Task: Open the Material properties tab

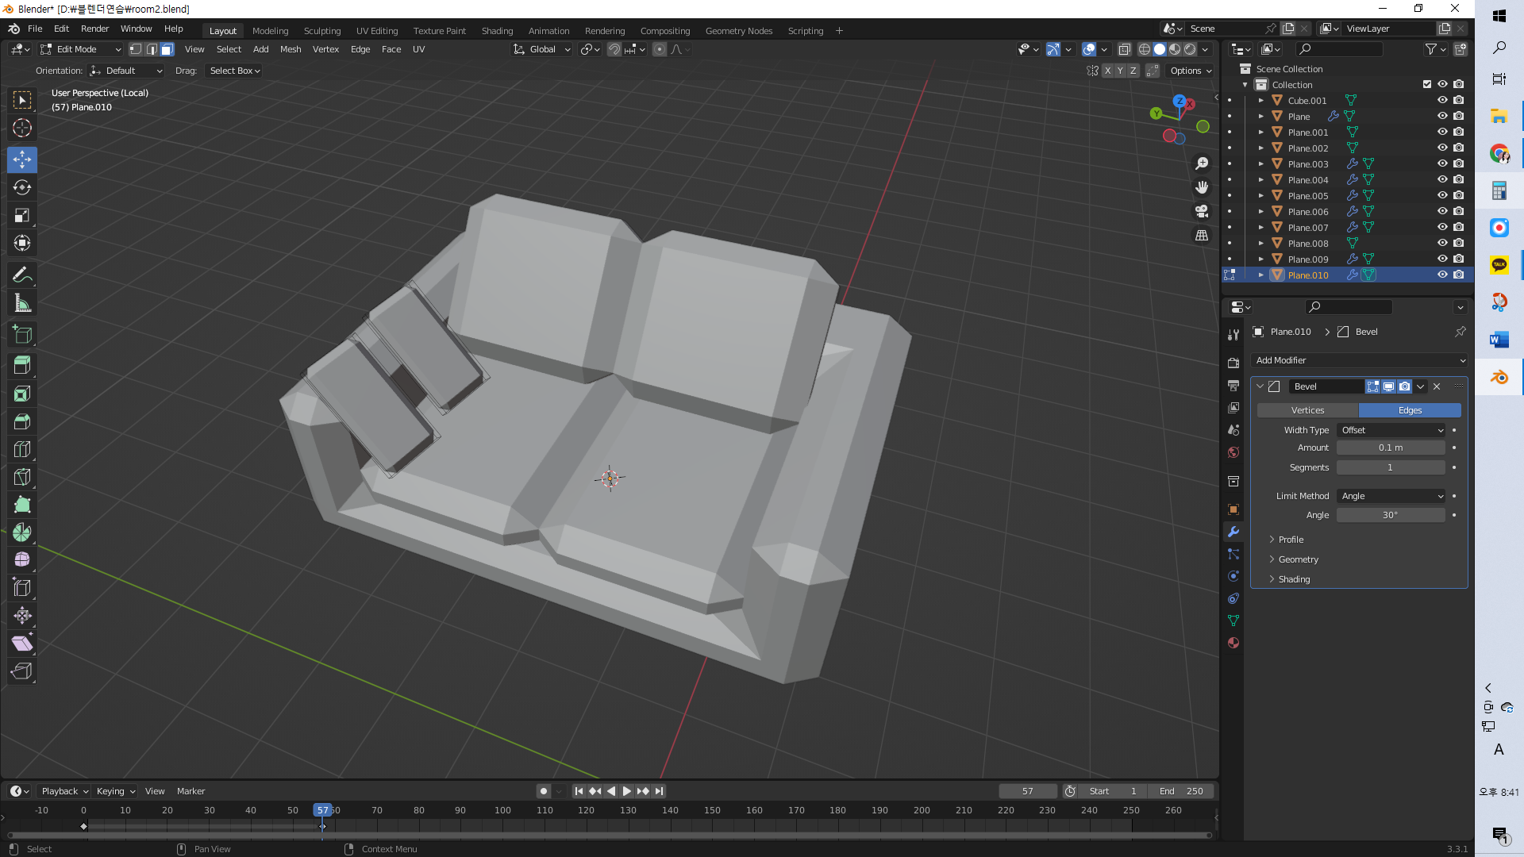Action: [x=1233, y=643]
